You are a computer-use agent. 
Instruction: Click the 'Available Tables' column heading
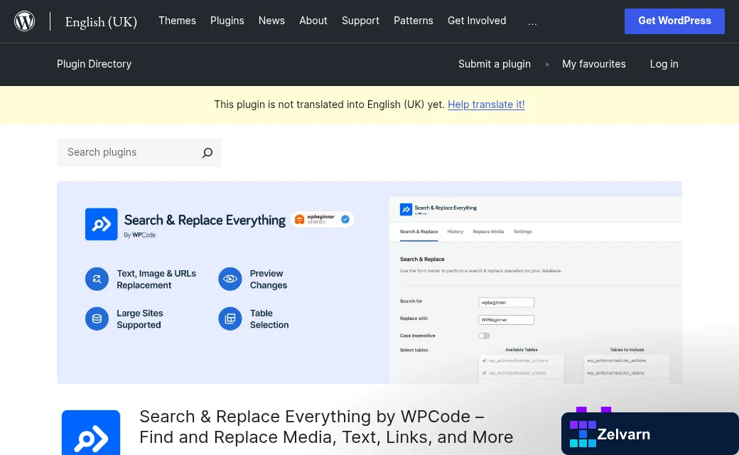(x=522, y=350)
